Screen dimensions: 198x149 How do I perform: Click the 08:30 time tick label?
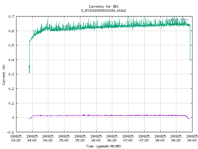coord(176,140)
